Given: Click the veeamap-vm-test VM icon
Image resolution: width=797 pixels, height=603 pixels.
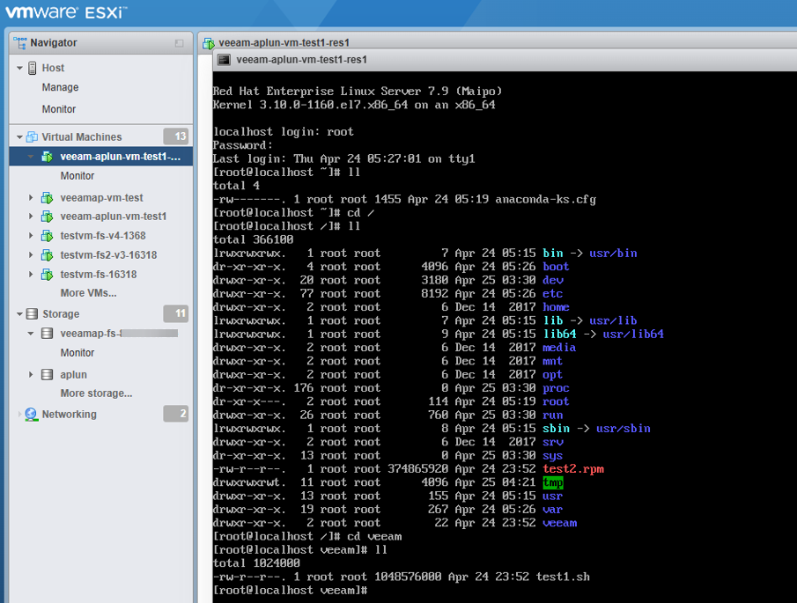Looking at the screenshot, I should 47,197.
